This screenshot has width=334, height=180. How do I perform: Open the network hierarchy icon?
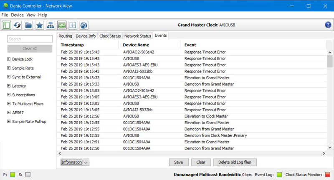51,25
